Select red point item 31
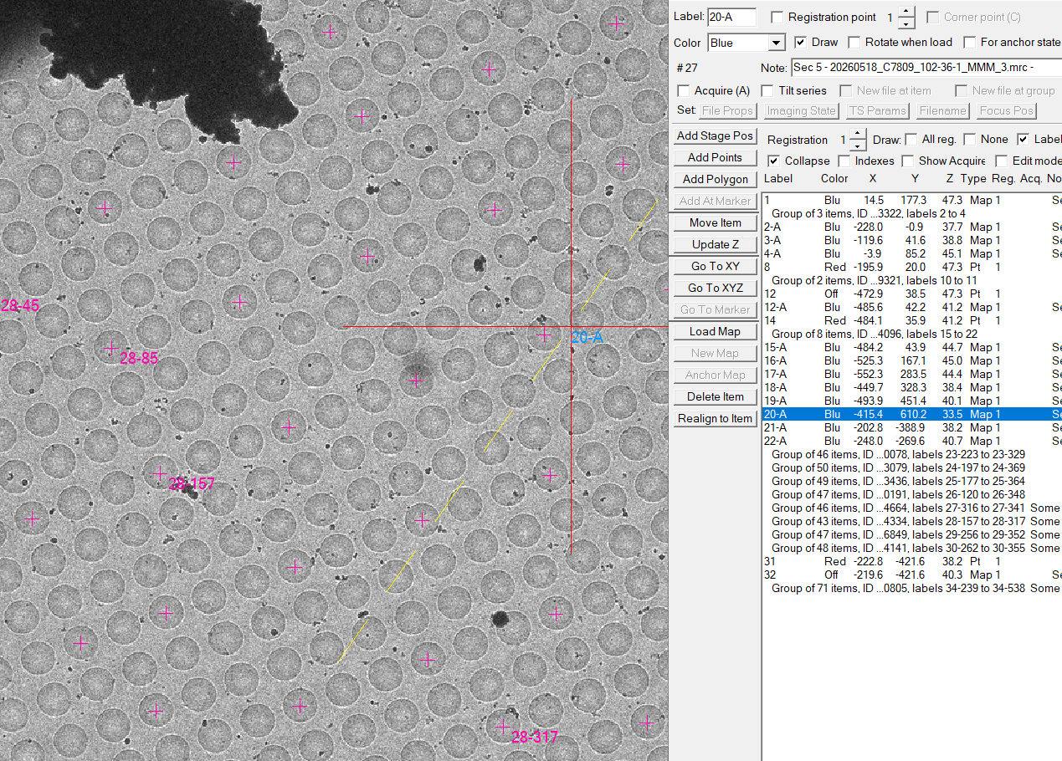The height and width of the screenshot is (761, 1062). point(912,561)
